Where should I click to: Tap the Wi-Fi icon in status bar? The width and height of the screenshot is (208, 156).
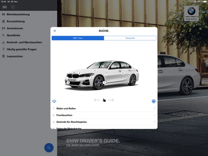195,2
